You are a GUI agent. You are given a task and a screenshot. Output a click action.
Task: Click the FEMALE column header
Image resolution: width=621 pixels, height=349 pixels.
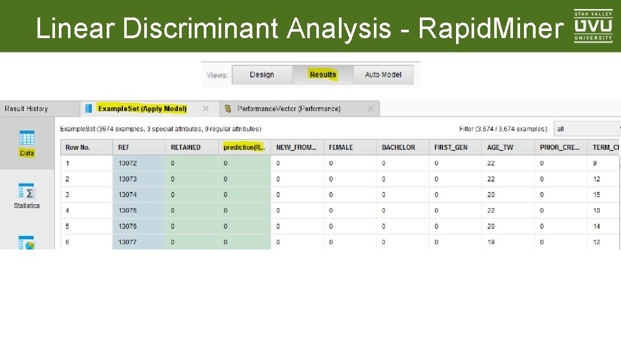point(350,147)
